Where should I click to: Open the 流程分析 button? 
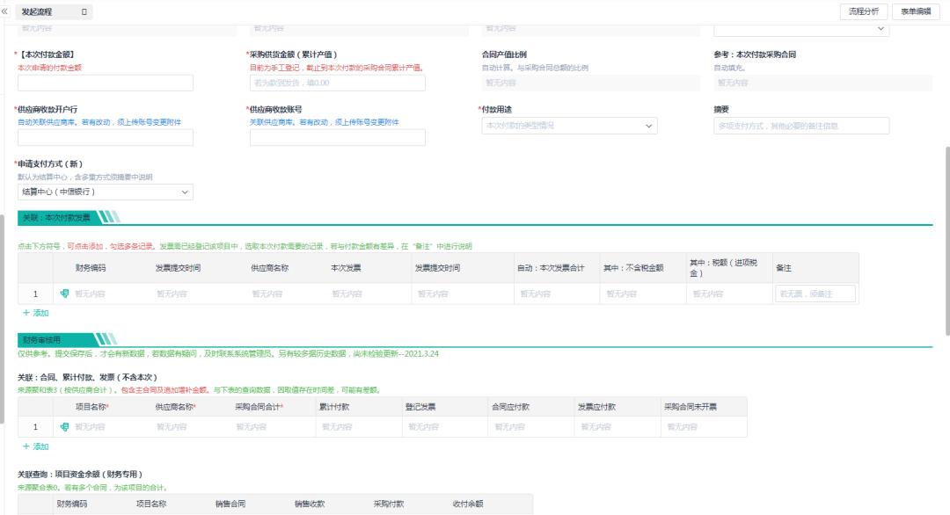tap(864, 11)
